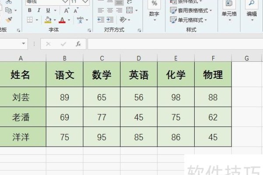The image size is (263, 175).
Task: Select the 姓名 header cell
Action: pyautogui.click(x=23, y=74)
